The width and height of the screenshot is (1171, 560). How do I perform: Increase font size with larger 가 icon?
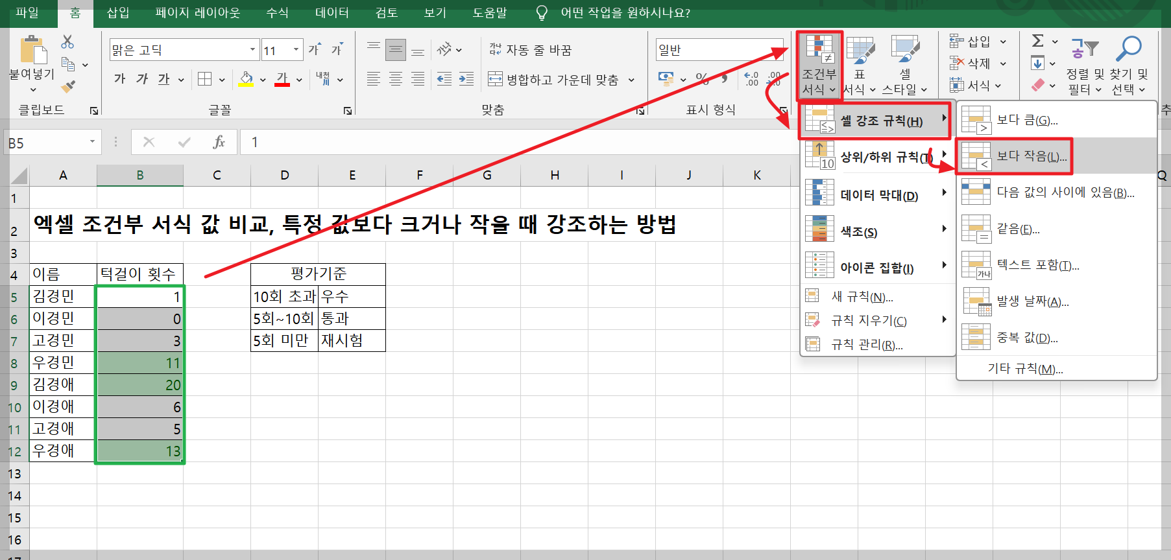click(315, 50)
